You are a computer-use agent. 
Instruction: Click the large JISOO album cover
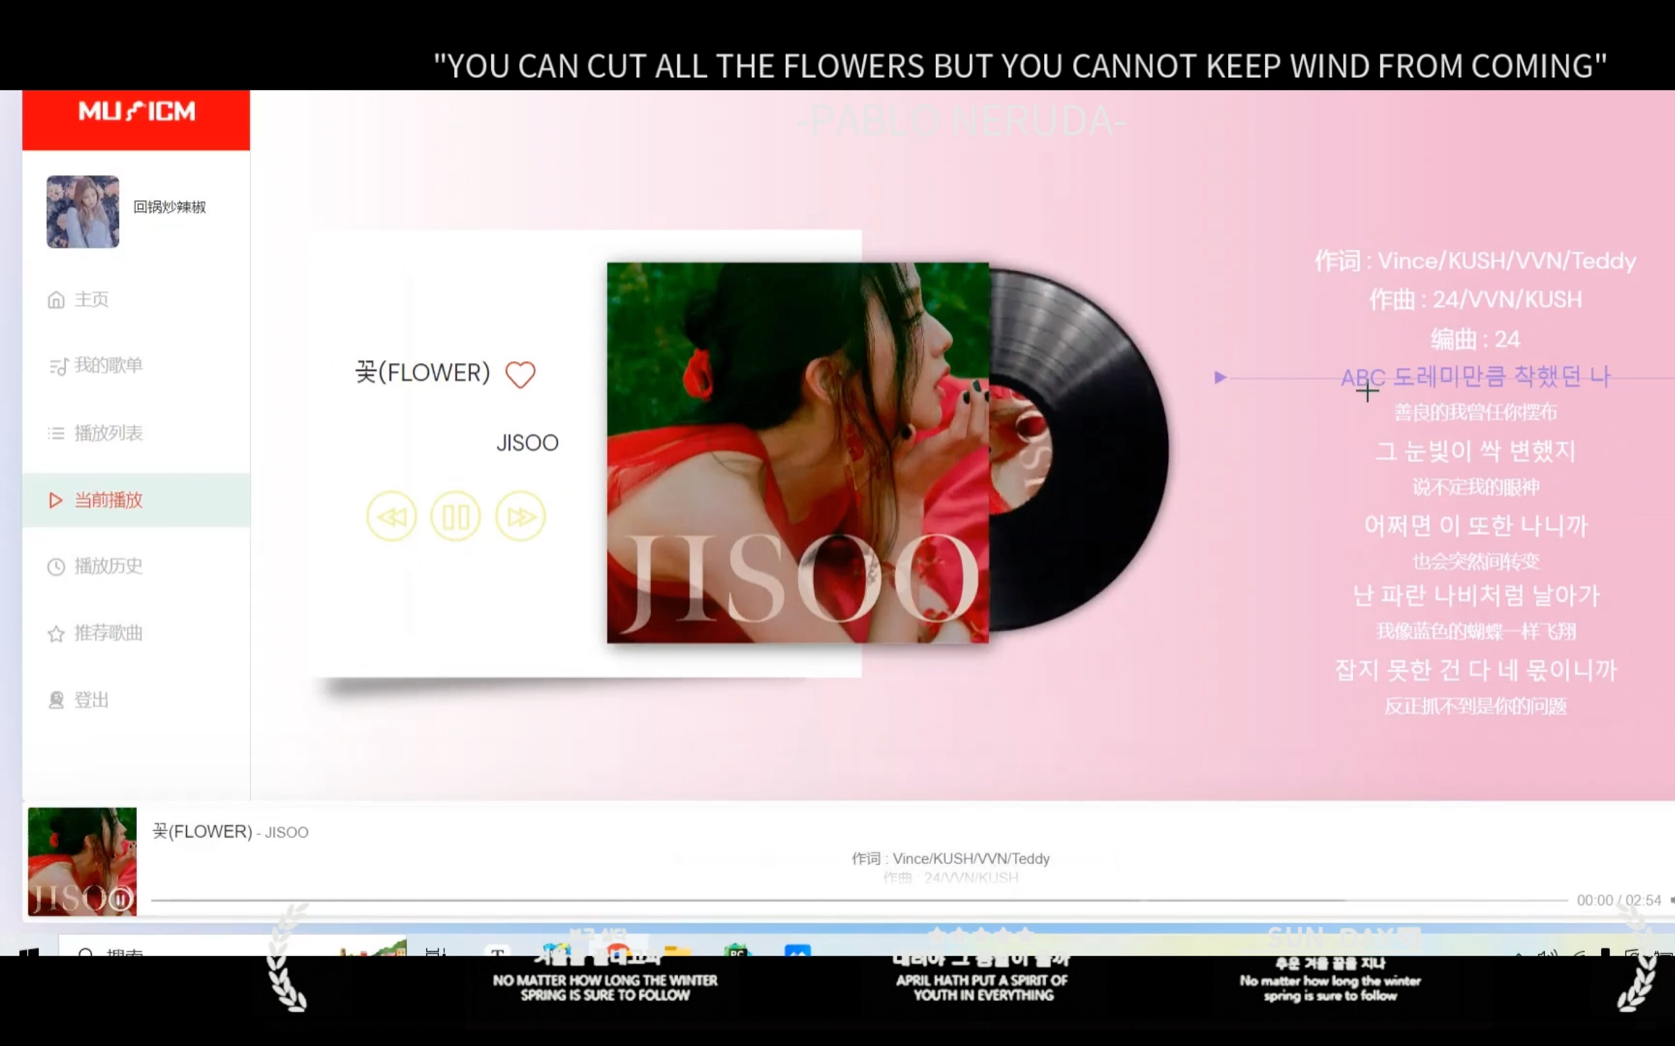point(798,452)
